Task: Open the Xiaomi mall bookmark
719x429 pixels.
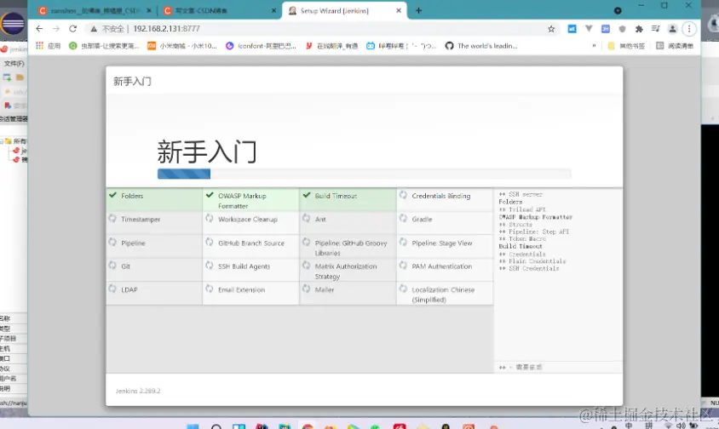Action: pyautogui.click(x=182, y=46)
